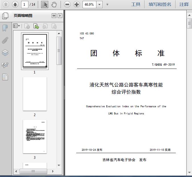The height and width of the screenshot is (177, 192).
Task: Select the text selection cursor tool
Action: pyautogui.click(x=45, y=4)
